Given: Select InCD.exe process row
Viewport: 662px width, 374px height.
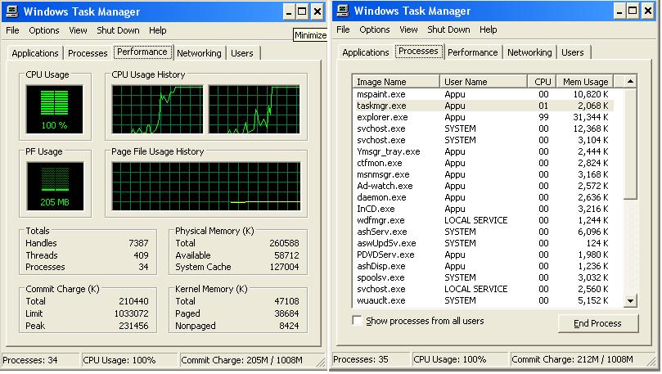Looking at the screenshot, I should click(x=483, y=209).
